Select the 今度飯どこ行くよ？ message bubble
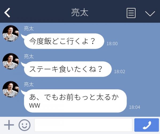 (64, 41)
